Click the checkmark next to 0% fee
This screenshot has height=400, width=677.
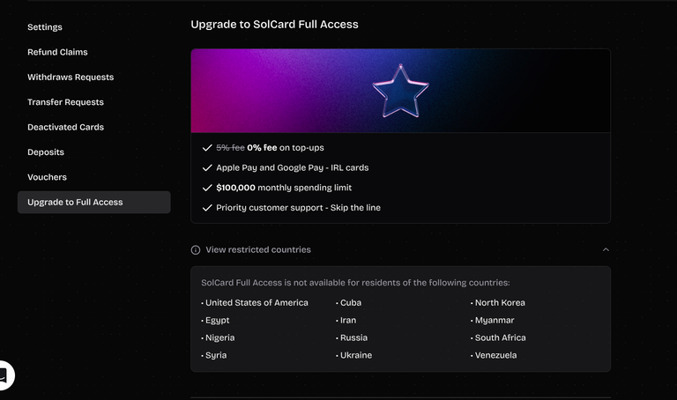tap(207, 147)
